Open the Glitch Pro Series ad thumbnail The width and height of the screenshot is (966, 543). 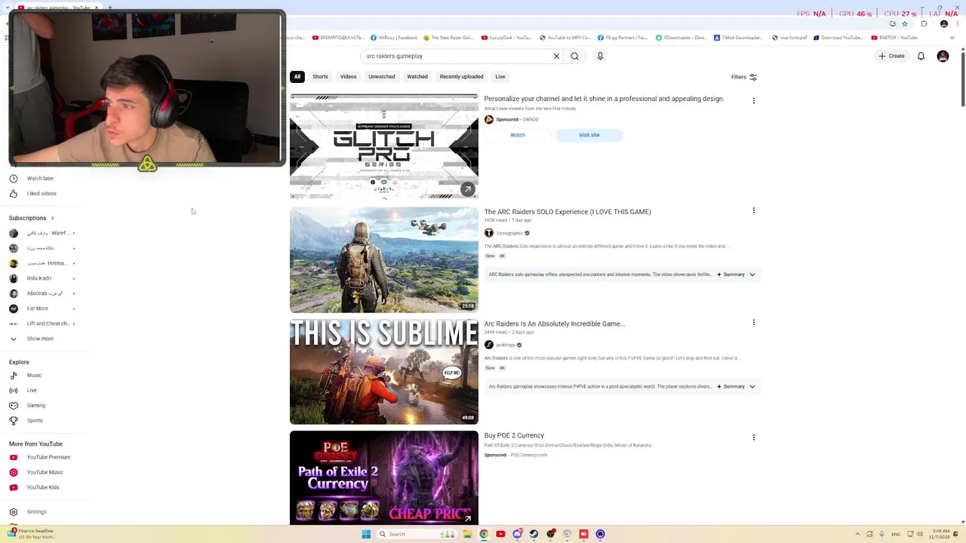(384, 146)
